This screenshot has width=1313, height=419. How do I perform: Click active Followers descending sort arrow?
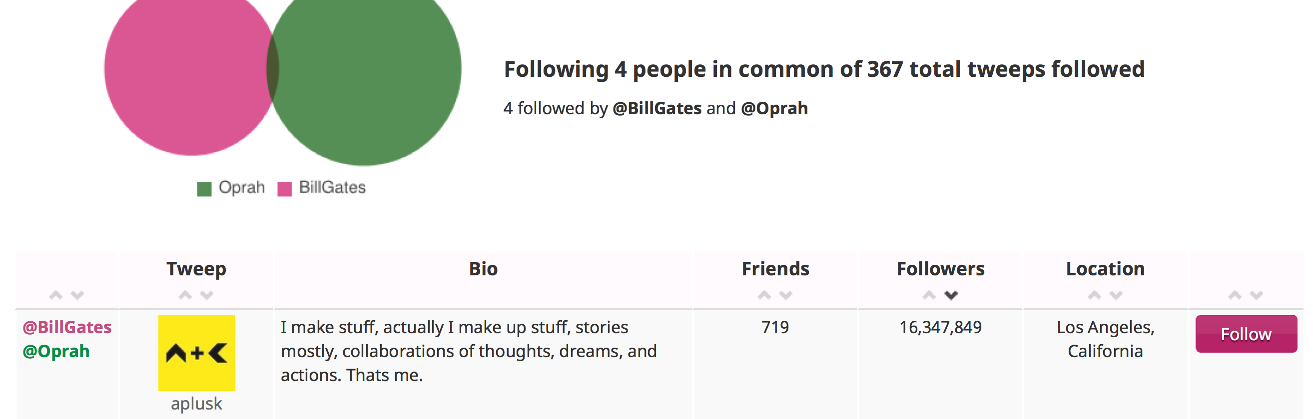tap(951, 295)
